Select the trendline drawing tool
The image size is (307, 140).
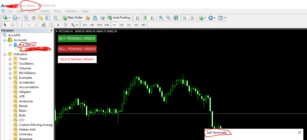point(36,25)
